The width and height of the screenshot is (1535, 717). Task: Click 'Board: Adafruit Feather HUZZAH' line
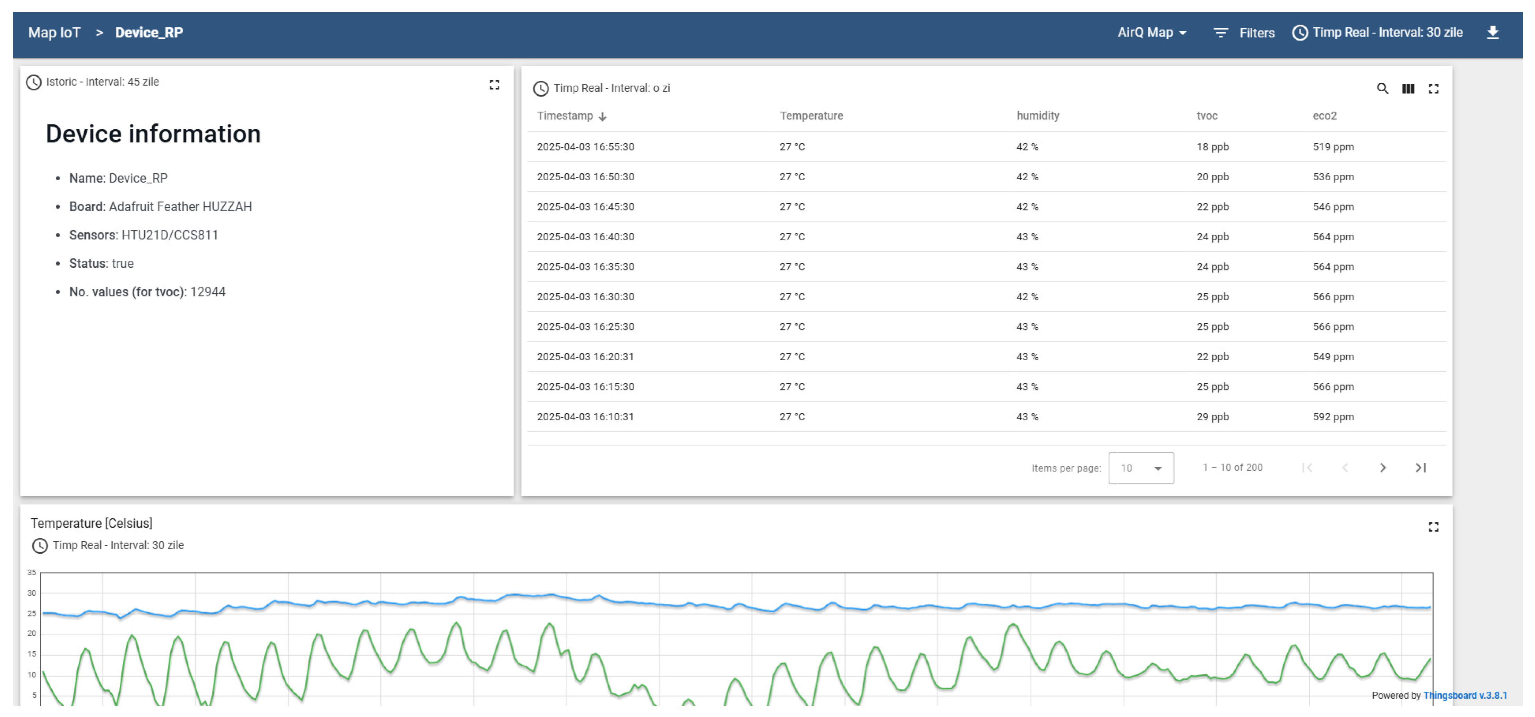[160, 207]
